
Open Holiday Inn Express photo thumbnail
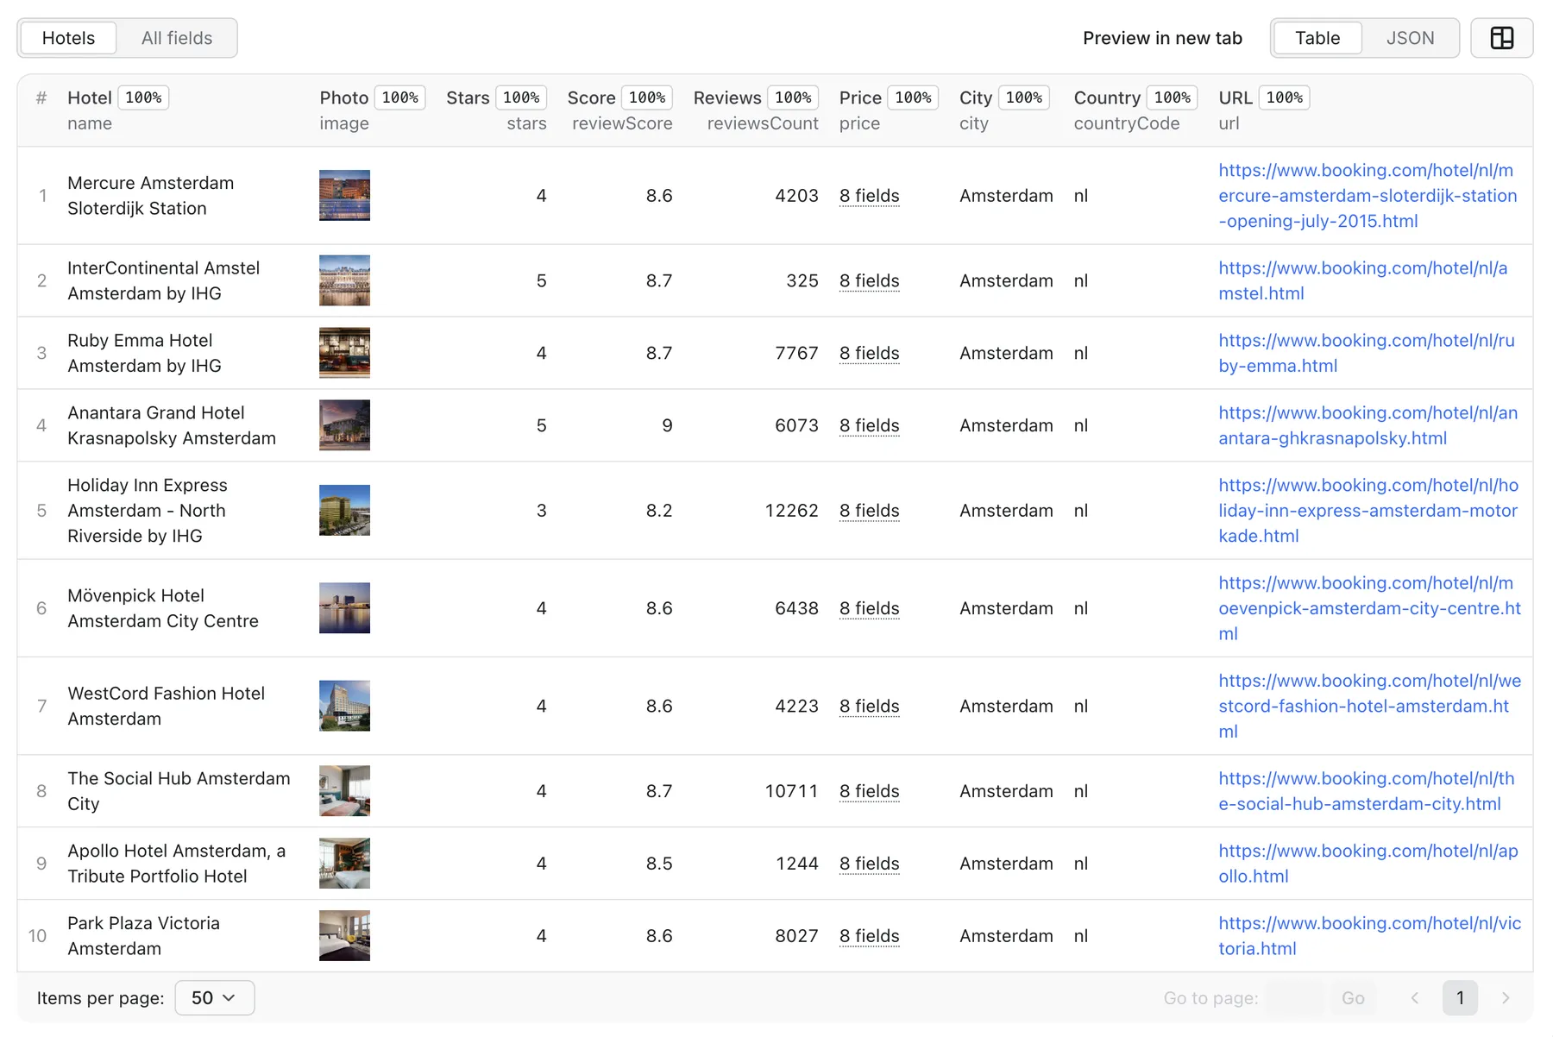[344, 510]
